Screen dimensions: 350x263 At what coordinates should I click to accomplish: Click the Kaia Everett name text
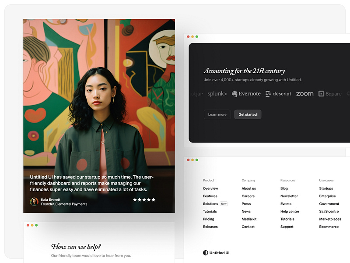pyautogui.click(x=50, y=200)
